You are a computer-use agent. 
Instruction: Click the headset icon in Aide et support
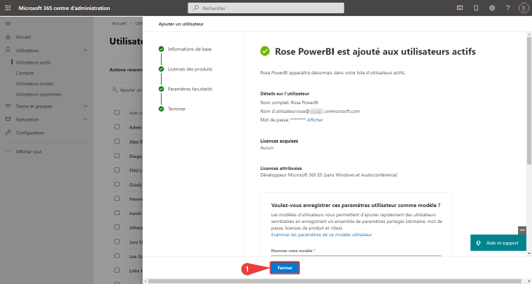click(478, 243)
